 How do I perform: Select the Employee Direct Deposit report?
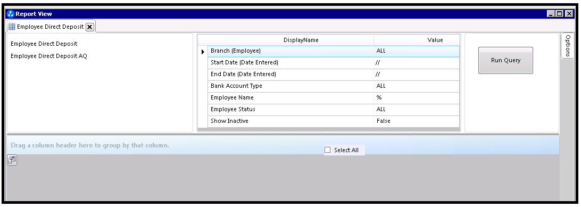[44, 44]
